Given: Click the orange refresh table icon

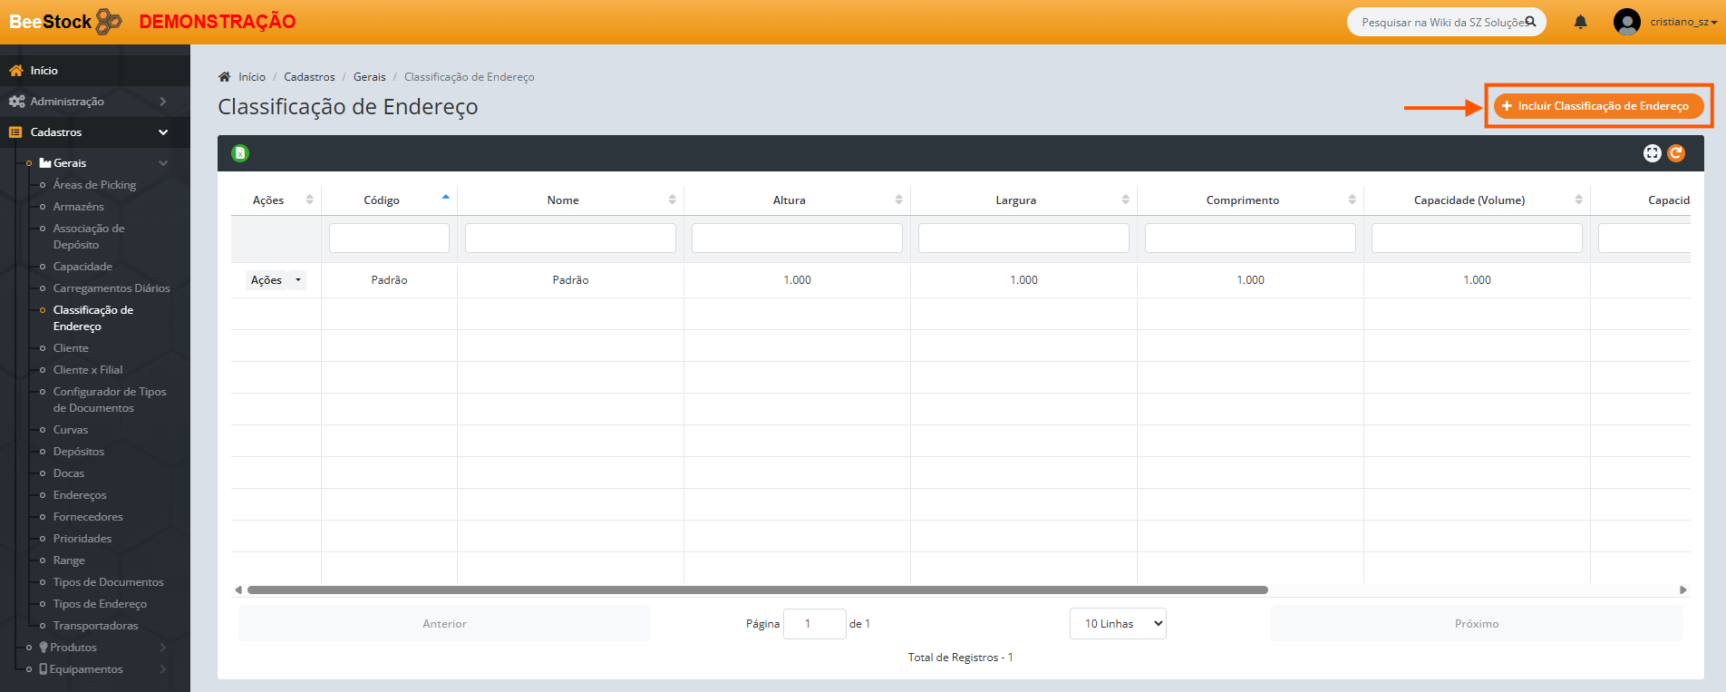Looking at the screenshot, I should point(1676,153).
